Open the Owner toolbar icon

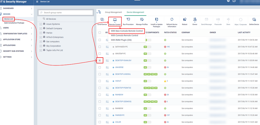point(195,19)
